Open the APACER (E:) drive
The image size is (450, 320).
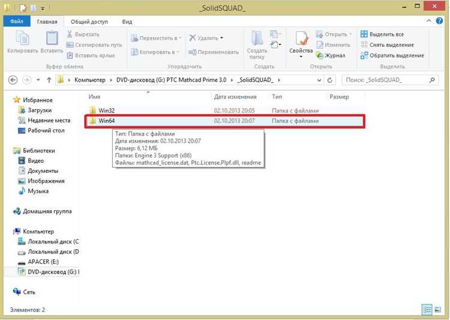point(43,262)
